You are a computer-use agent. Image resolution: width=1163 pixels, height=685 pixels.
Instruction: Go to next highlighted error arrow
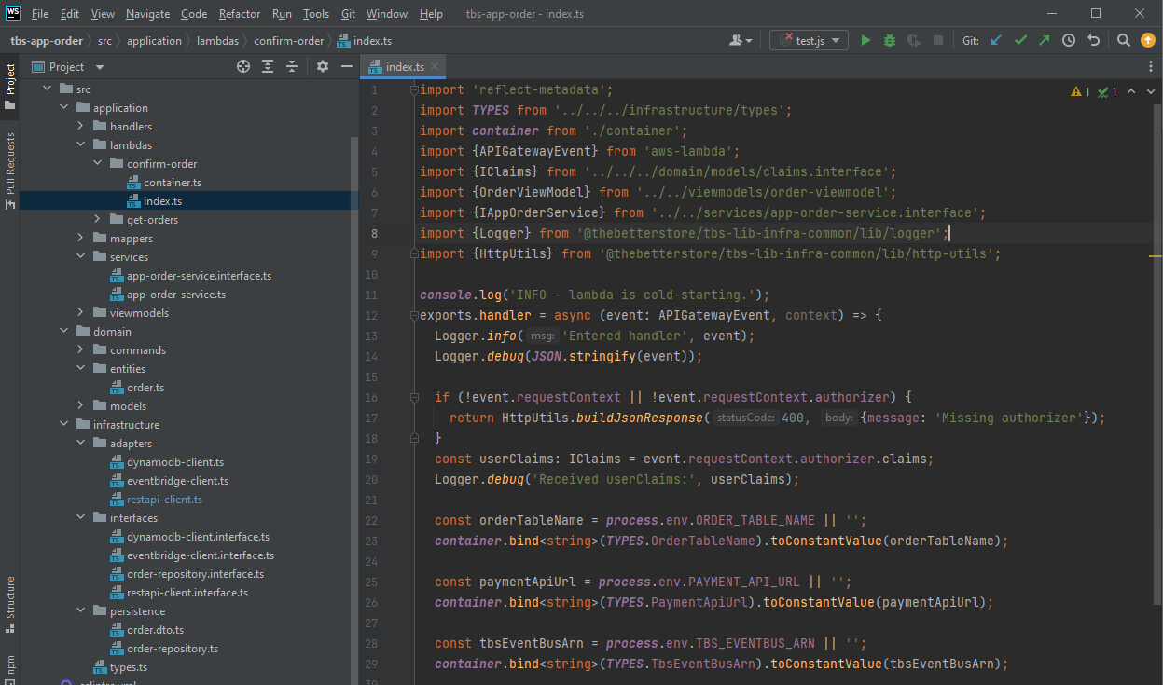[1150, 91]
